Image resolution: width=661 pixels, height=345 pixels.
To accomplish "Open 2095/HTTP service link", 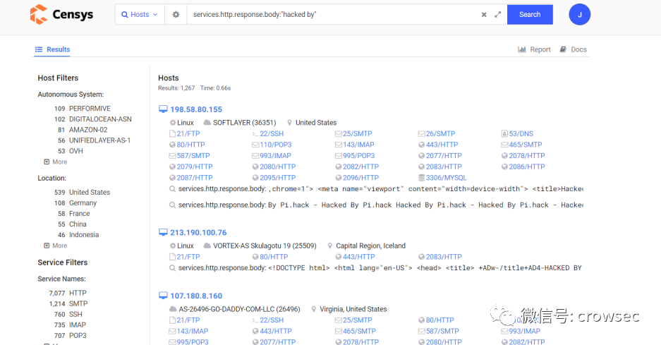I will tap(277, 178).
